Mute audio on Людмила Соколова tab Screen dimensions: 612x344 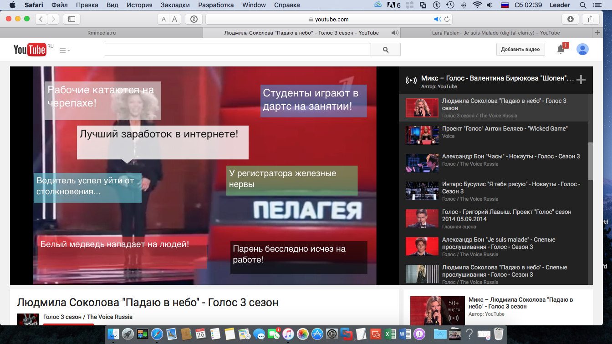pos(394,33)
